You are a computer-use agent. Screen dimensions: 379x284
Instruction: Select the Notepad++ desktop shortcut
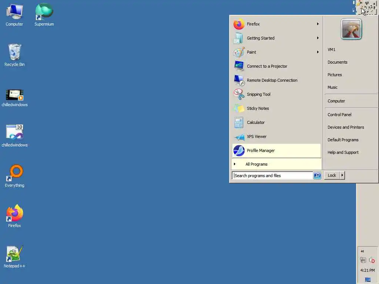pyautogui.click(x=14, y=257)
